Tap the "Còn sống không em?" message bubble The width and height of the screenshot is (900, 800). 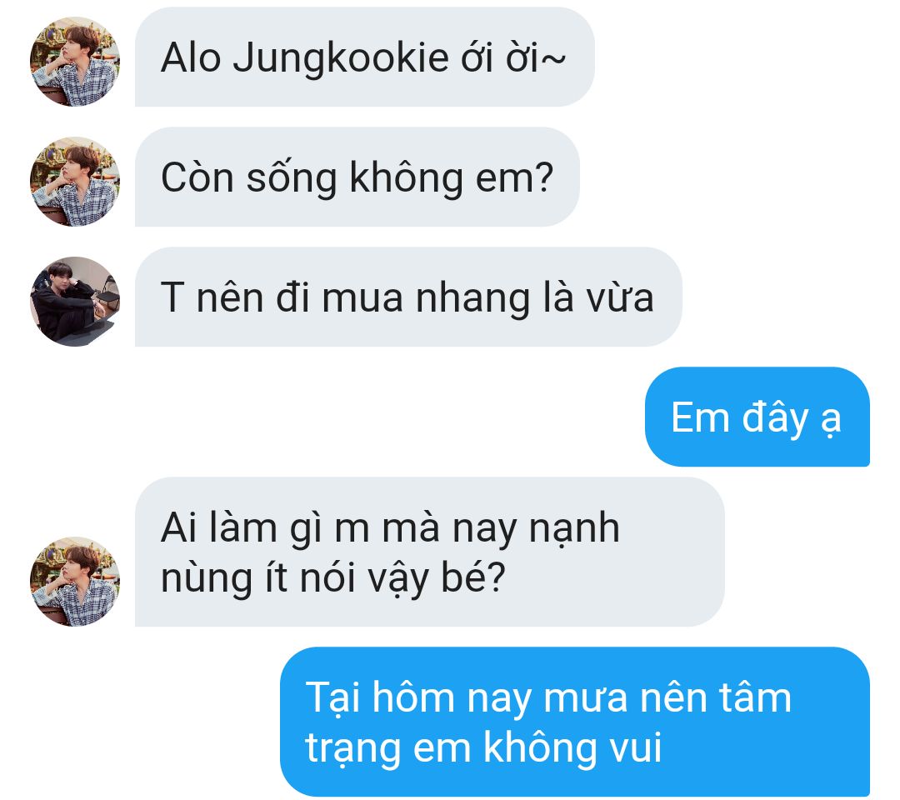(x=357, y=177)
